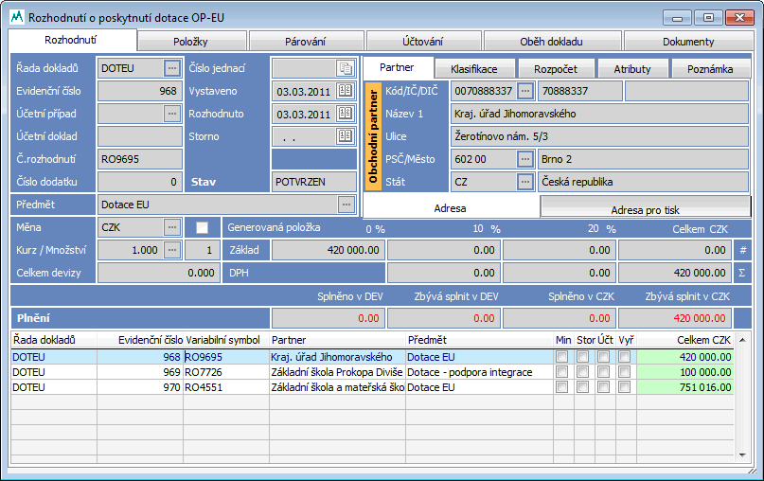Switch to the Položky tab
The image size is (764, 481).
tap(190, 42)
